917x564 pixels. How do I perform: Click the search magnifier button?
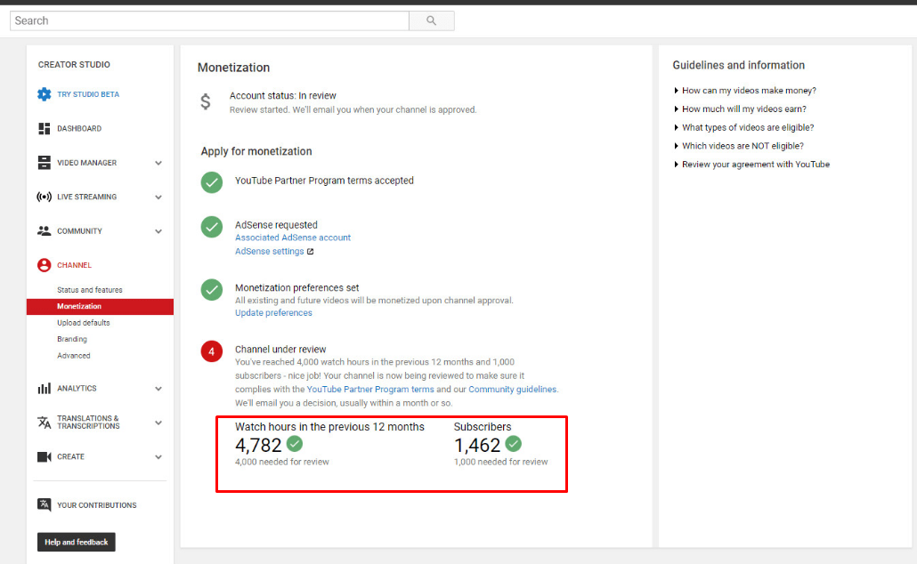pyautogui.click(x=432, y=20)
